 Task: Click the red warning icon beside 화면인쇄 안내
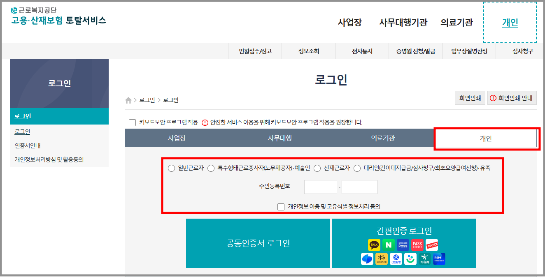point(493,98)
